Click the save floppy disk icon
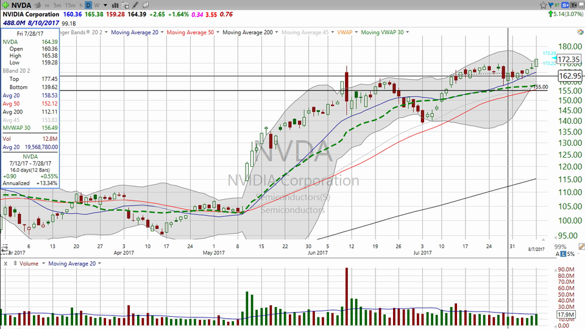The width and height of the screenshot is (585, 329). tap(581, 5)
